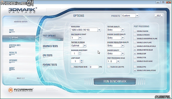
Task: Toggle the Disable Lens Flare checkbox
Action: 135,42
